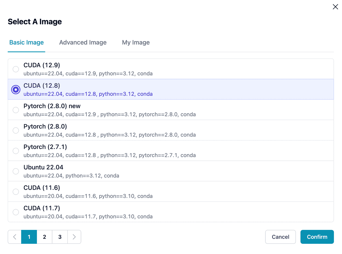Go to the previous page arrow

pos(15,237)
